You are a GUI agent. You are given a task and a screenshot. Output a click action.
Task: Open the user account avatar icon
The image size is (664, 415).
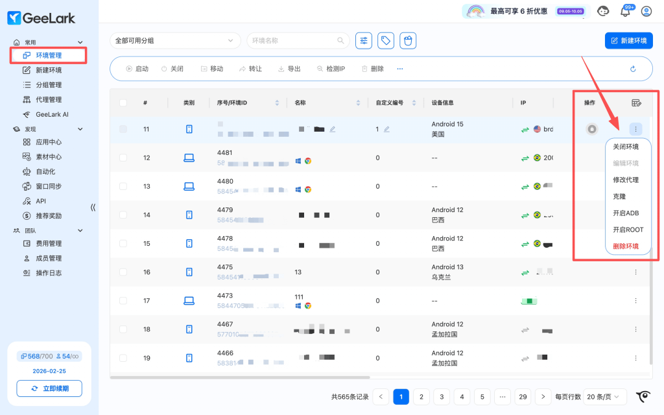[646, 11]
